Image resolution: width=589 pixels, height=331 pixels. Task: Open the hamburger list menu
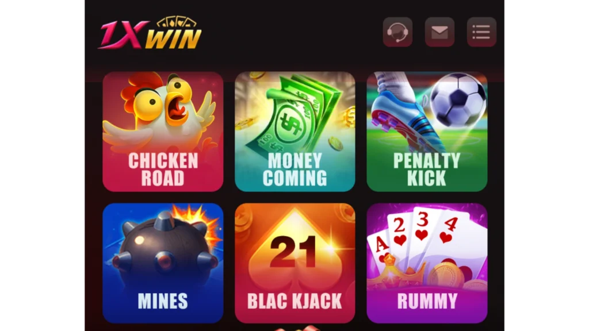click(481, 32)
